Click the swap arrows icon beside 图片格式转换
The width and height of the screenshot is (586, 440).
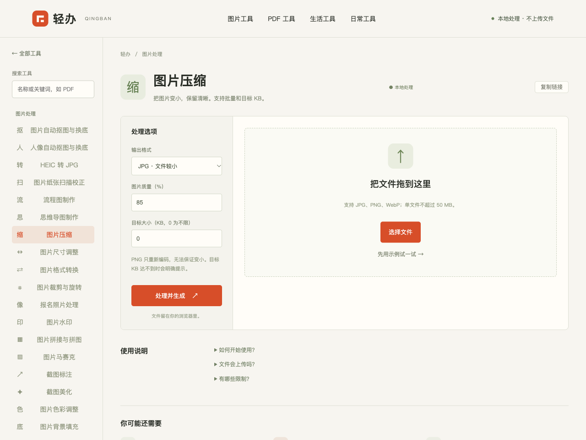[x=20, y=270]
